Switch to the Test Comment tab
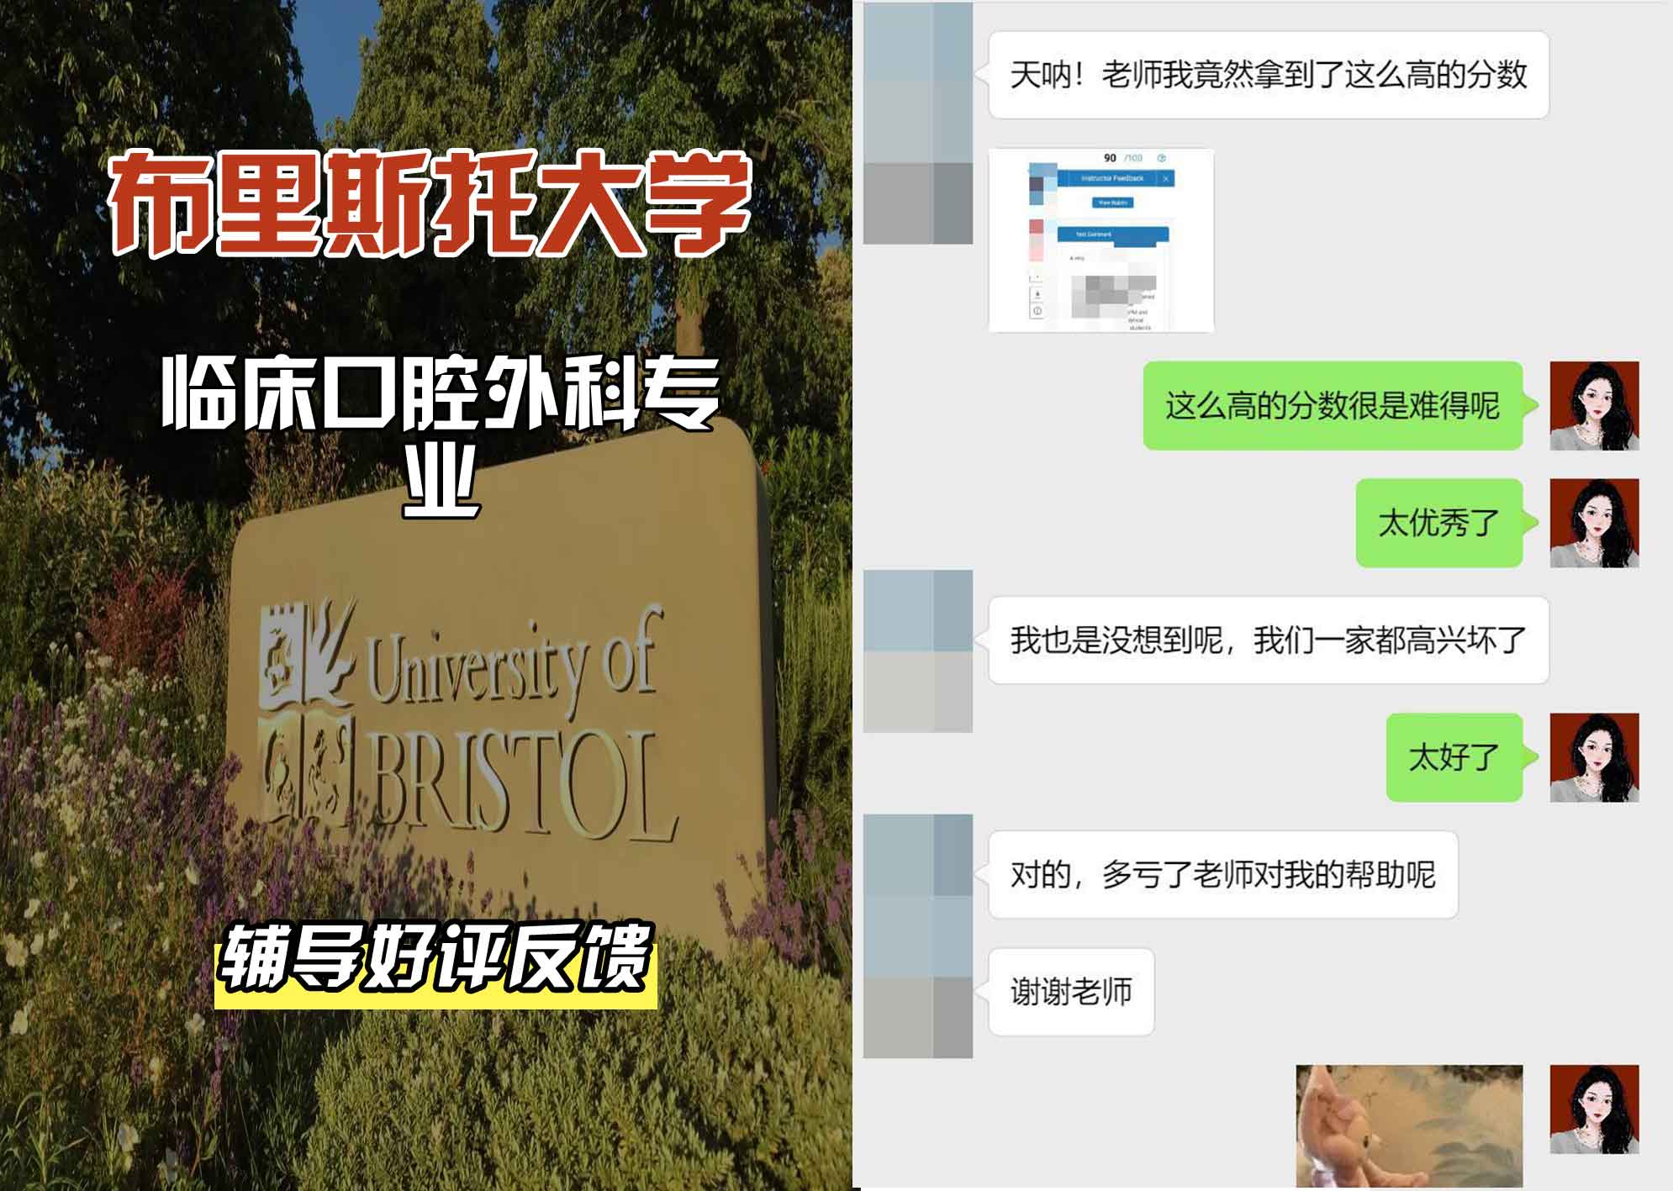This screenshot has height=1191, width=1673. tap(1093, 234)
